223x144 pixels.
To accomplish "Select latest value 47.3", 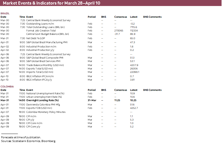I will point(132,42).
